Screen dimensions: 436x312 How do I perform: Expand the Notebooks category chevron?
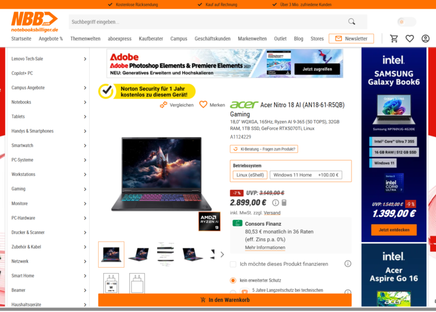85,102
